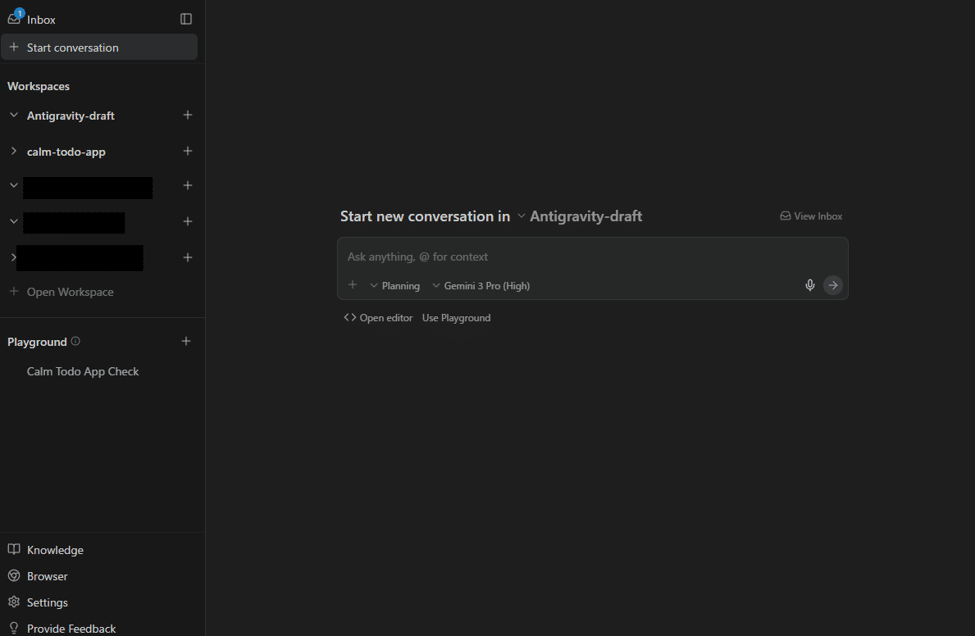Expand the calm-todo-app workspace
The image size is (975, 636).
pyautogui.click(x=13, y=152)
